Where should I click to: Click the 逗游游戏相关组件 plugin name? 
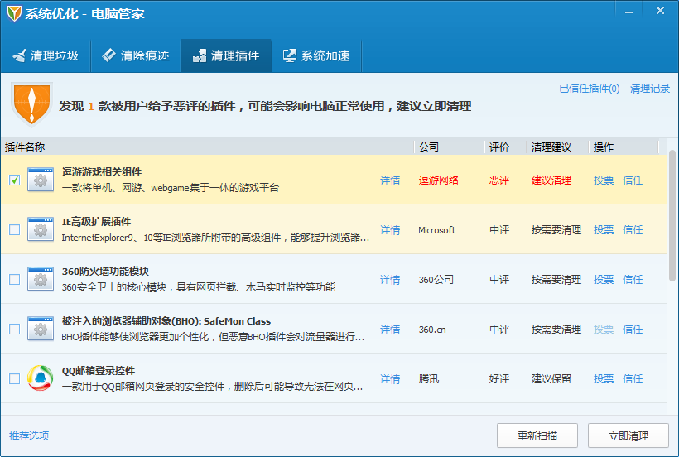(102, 172)
